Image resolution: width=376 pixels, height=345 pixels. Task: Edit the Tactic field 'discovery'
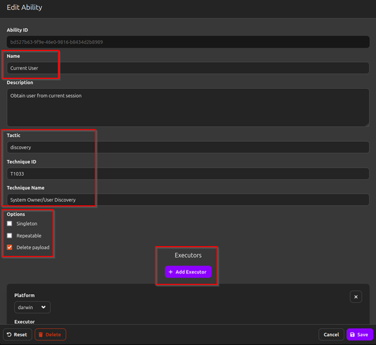pos(188,147)
